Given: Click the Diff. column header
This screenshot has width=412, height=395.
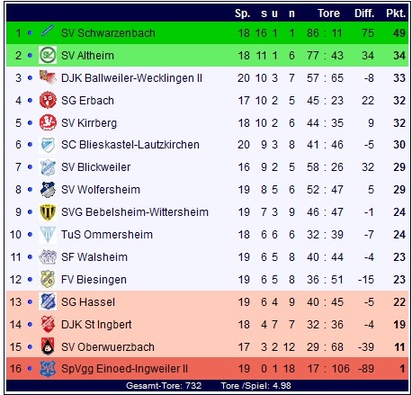Looking at the screenshot, I should [364, 13].
